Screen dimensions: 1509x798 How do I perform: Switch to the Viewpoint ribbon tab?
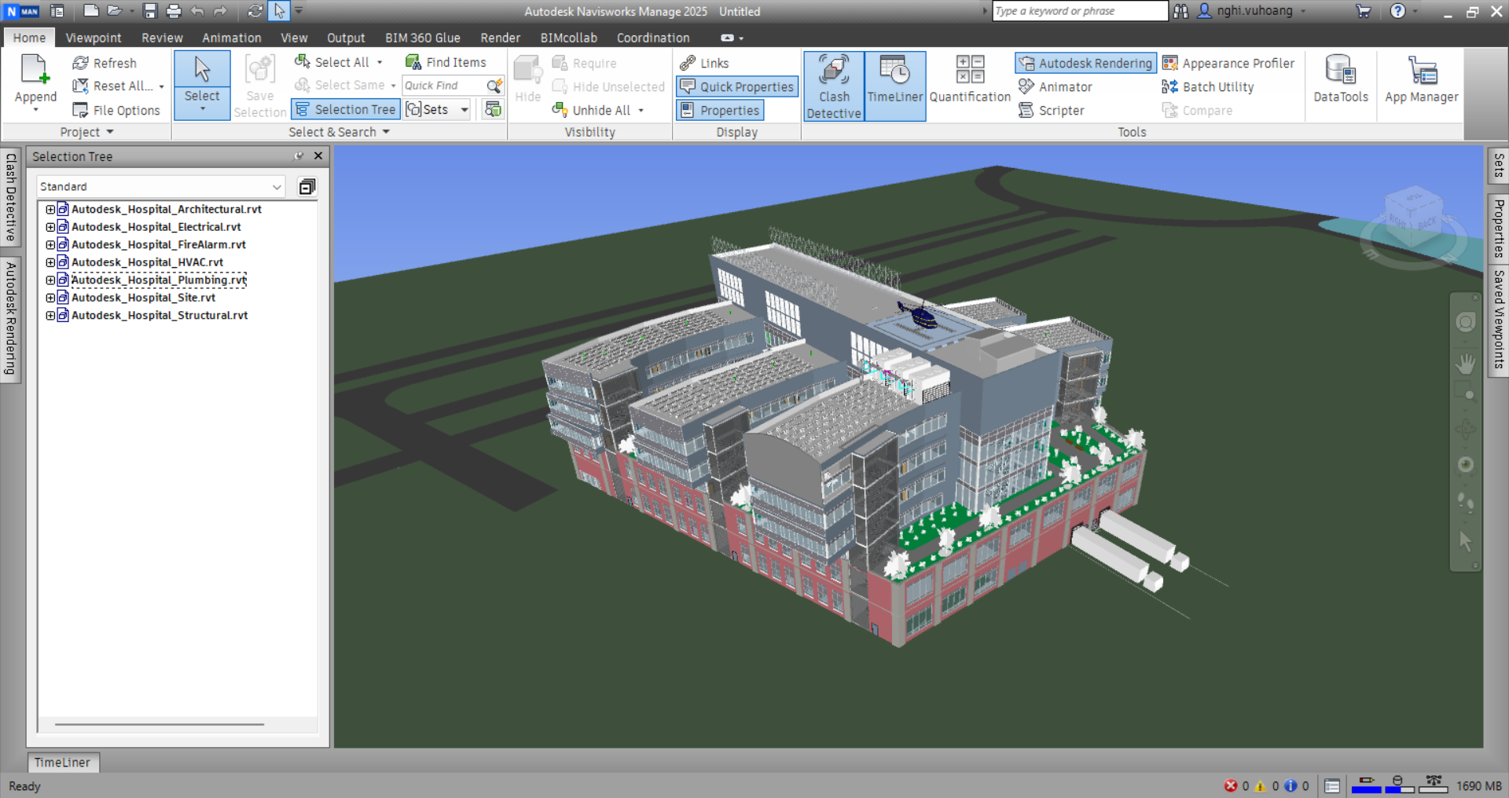point(94,38)
